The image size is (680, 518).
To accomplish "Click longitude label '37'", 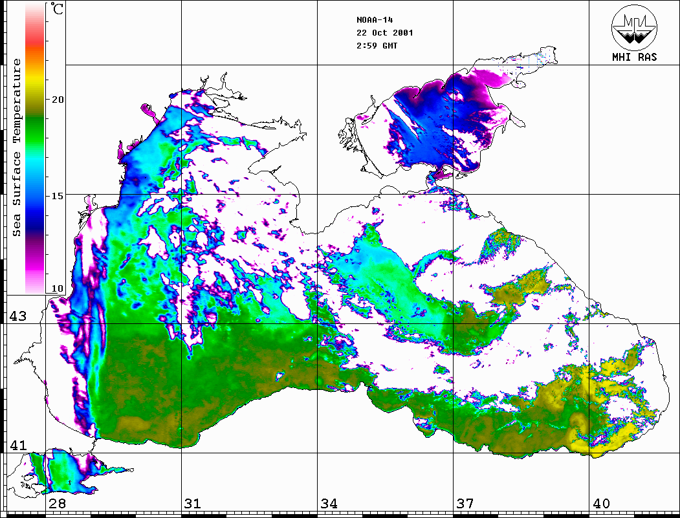I will [465, 504].
